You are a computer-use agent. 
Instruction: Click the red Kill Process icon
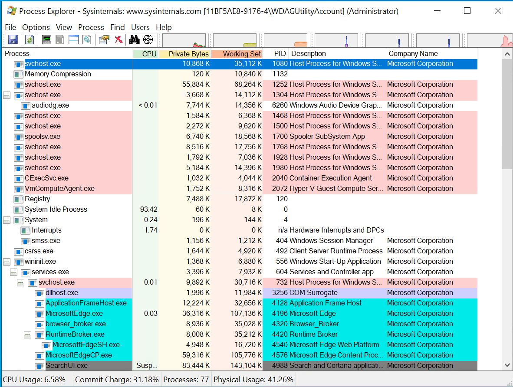pyautogui.click(x=119, y=40)
